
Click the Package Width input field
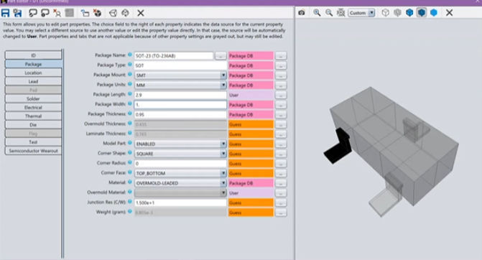pos(180,105)
